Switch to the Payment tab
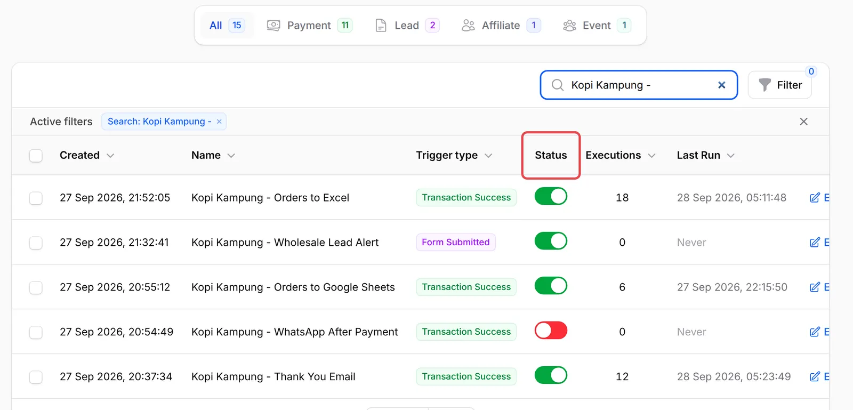853x410 pixels. point(310,26)
